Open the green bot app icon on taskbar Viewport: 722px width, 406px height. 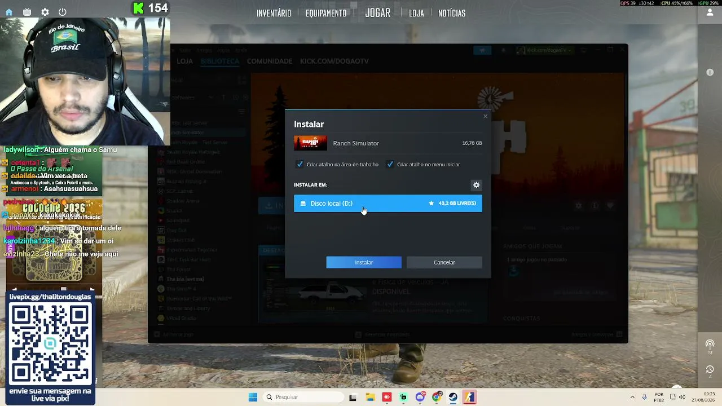(403, 397)
